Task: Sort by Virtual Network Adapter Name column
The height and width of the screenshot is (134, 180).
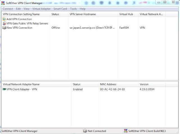Action: 36,84
